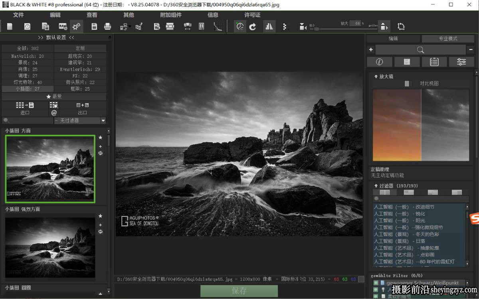Select the 定制 category button
The width and height of the screenshot is (479, 299).
(x=80, y=48)
